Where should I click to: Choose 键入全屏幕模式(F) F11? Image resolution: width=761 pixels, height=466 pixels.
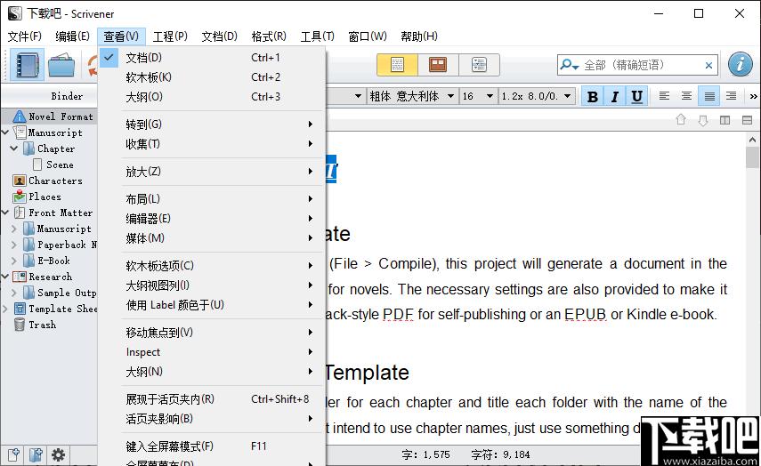point(212,446)
